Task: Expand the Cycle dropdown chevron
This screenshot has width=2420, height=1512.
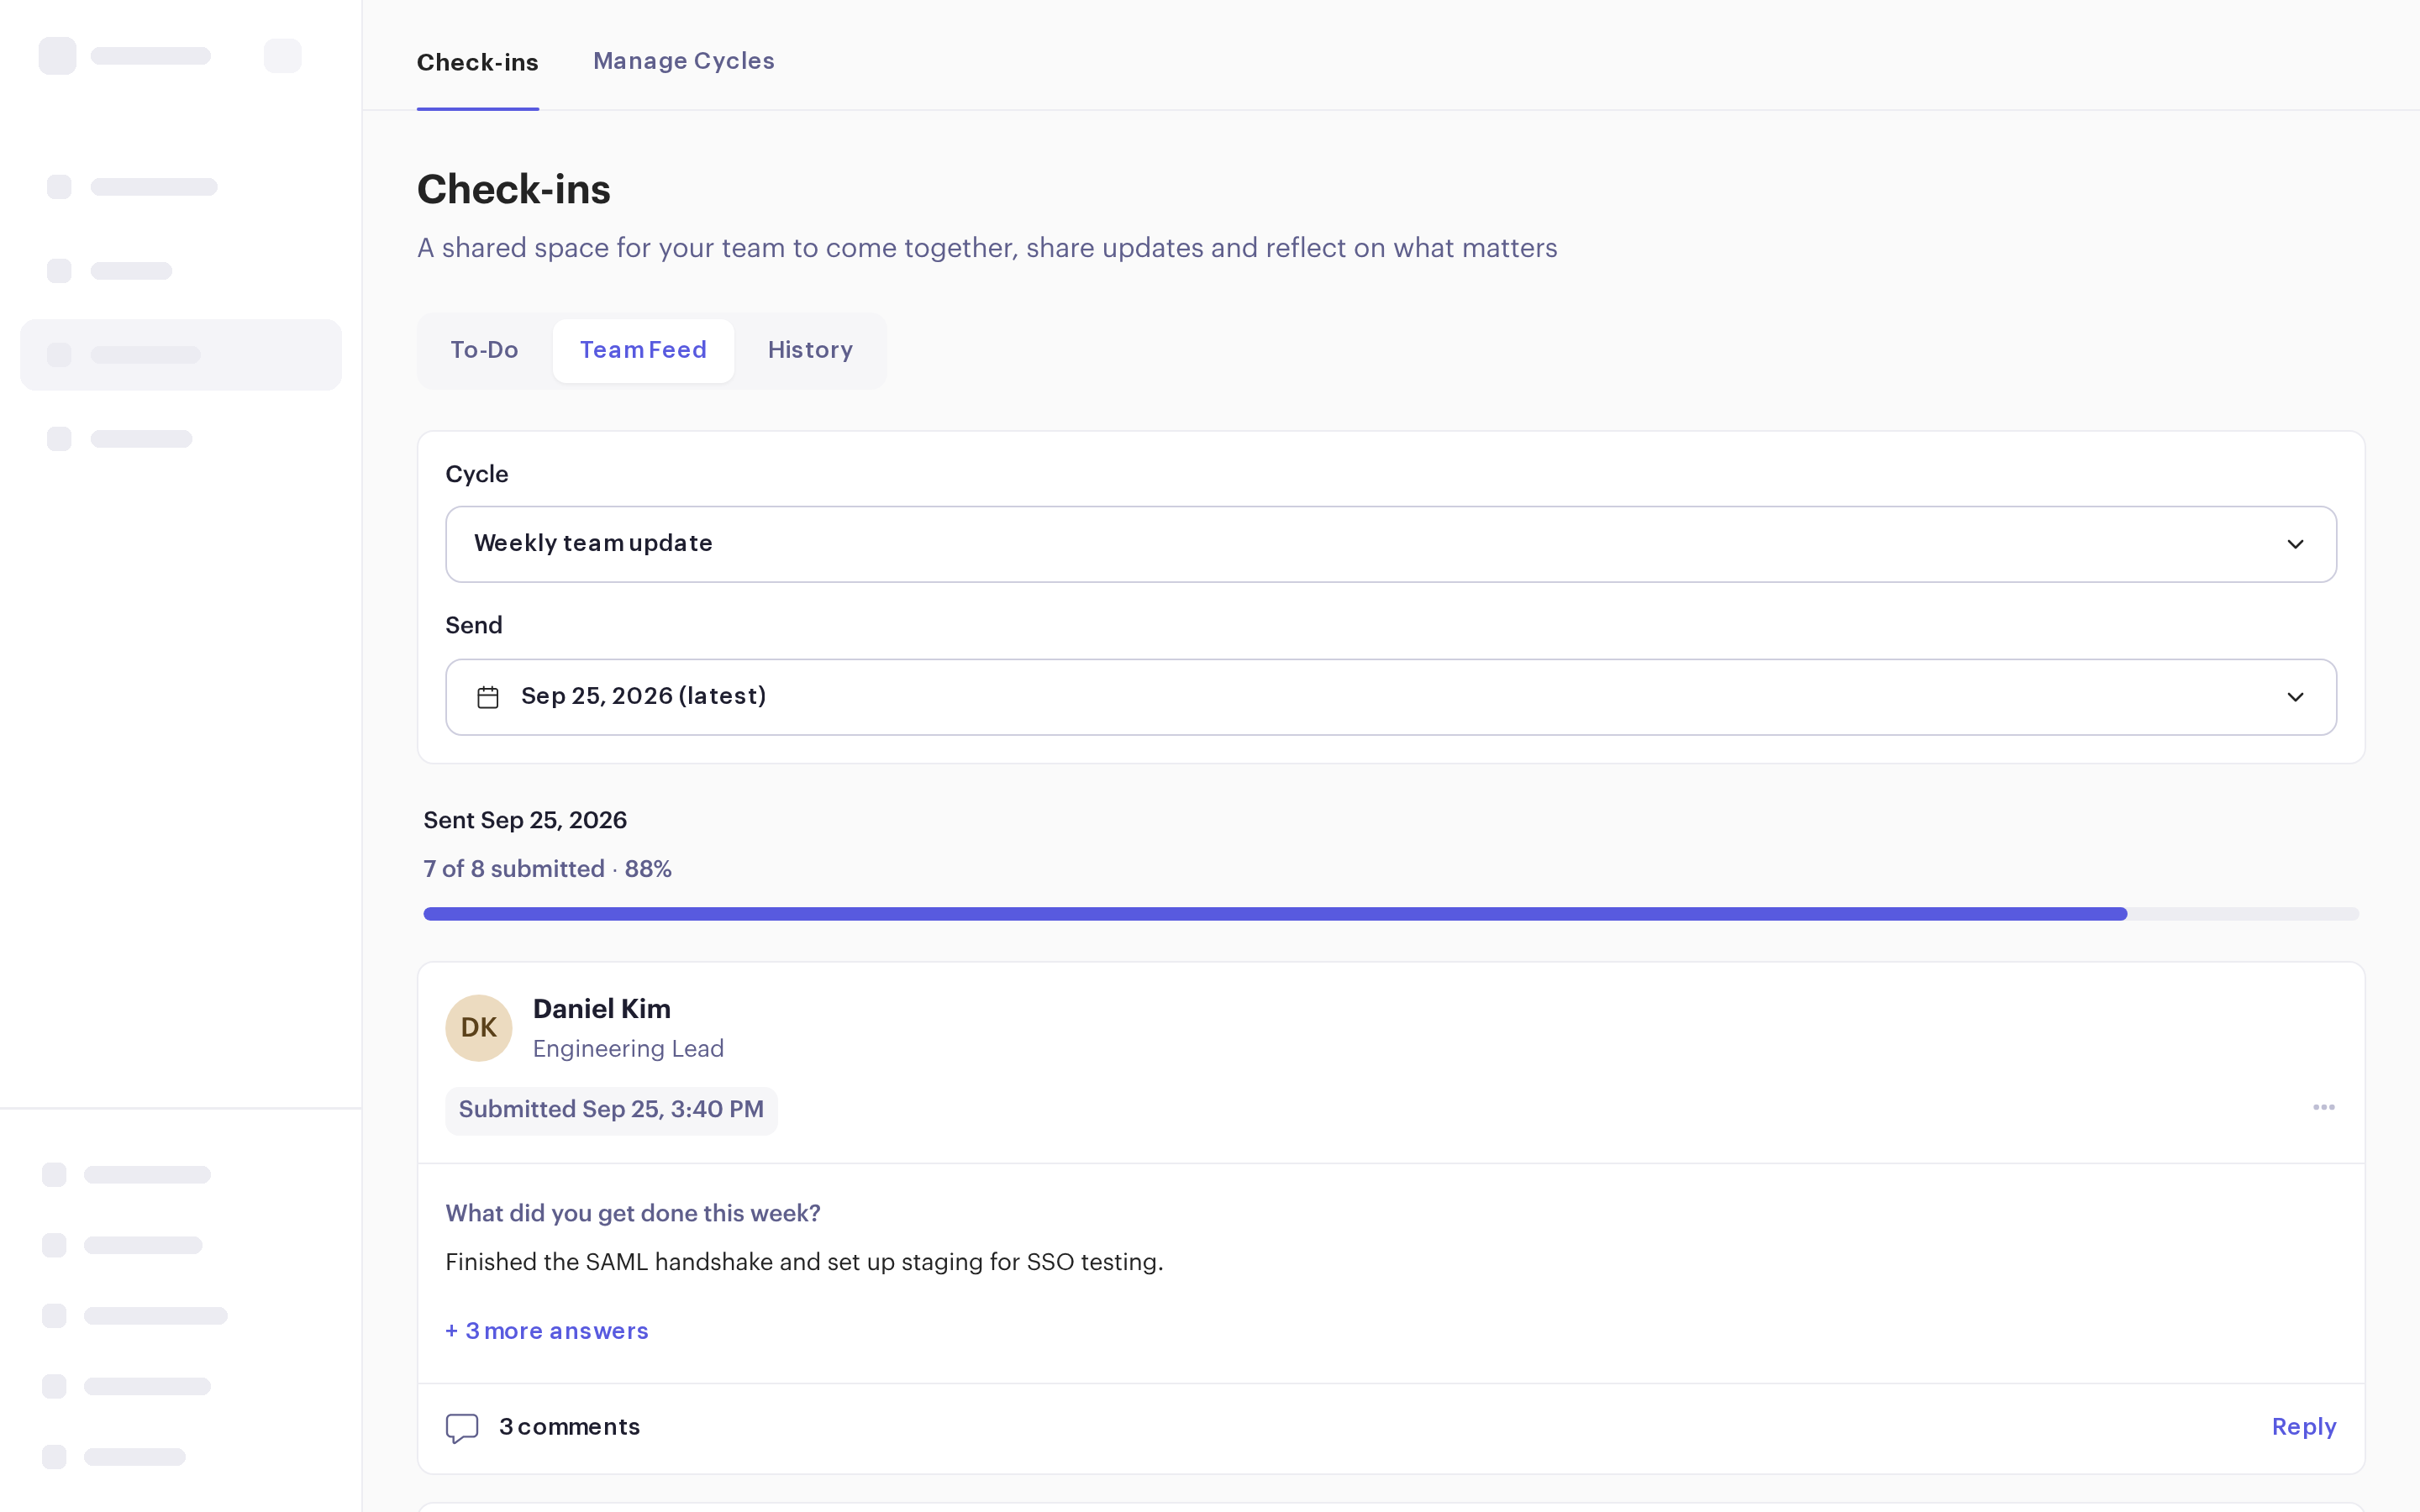Action: (2295, 544)
